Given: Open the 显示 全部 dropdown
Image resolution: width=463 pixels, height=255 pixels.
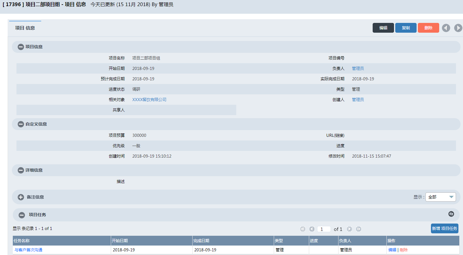Looking at the screenshot, I should tap(440, 197).
